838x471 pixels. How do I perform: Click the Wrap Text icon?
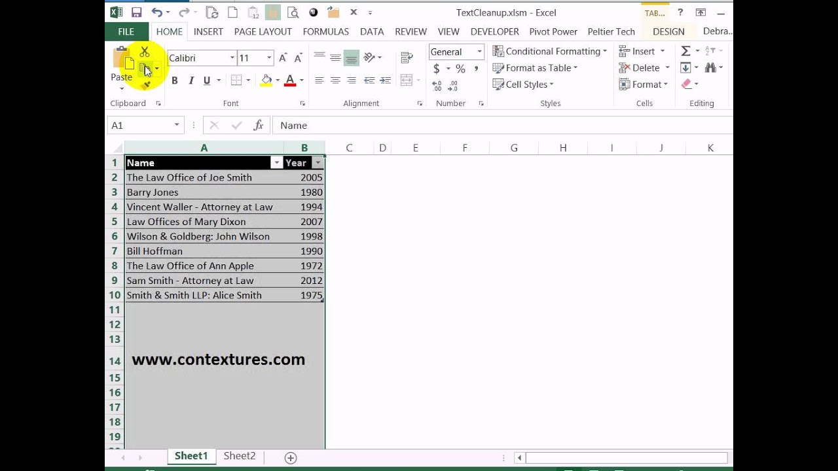pos(407,58)
